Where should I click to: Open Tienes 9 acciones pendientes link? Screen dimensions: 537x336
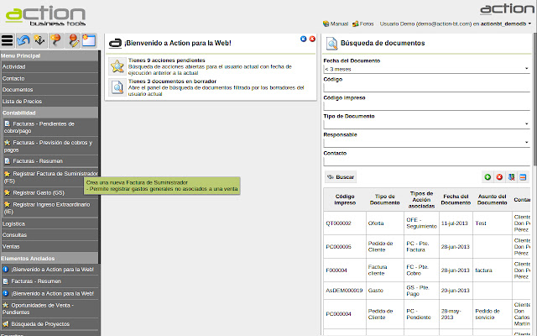pyautogui.click(x=166, y=60)
